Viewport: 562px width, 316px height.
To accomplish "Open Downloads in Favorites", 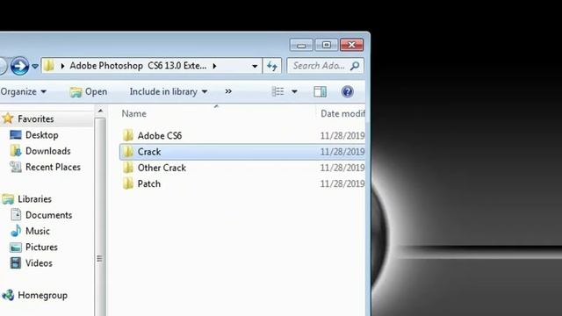I will coord(48,151).
